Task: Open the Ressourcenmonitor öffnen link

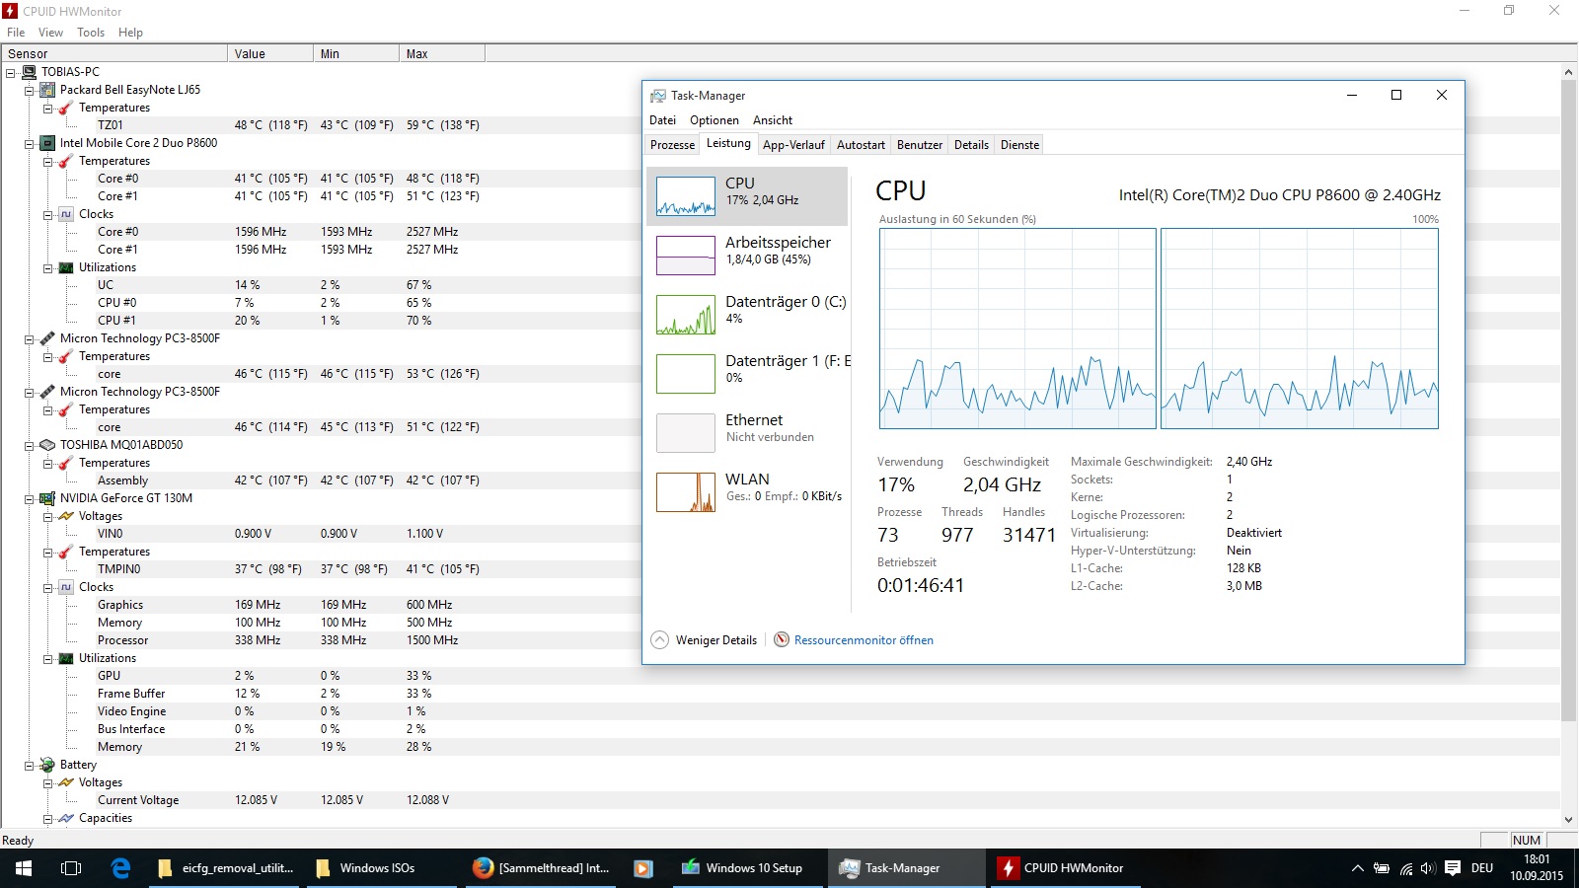Action: tap(864, 640)
